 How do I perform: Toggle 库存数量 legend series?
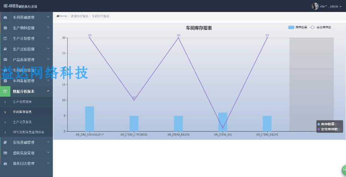tap(298, 27)
